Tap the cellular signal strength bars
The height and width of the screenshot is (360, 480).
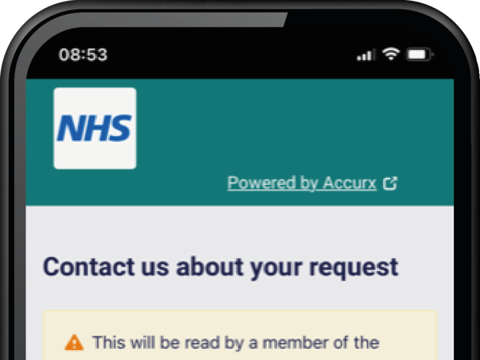click(365, 55)
